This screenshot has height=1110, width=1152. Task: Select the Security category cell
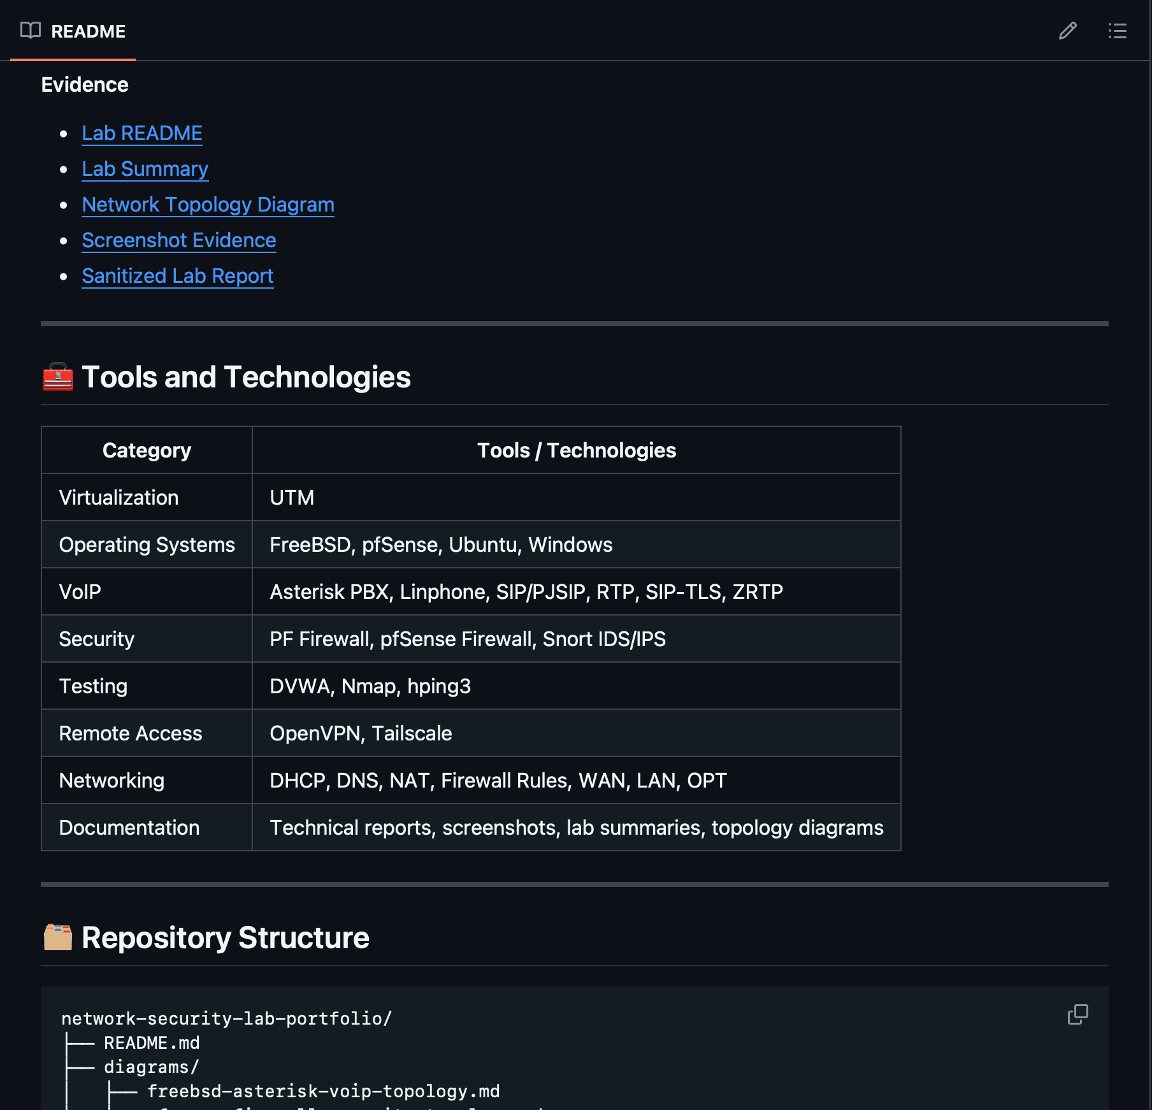pyautogui.click(x=147, y=639)
